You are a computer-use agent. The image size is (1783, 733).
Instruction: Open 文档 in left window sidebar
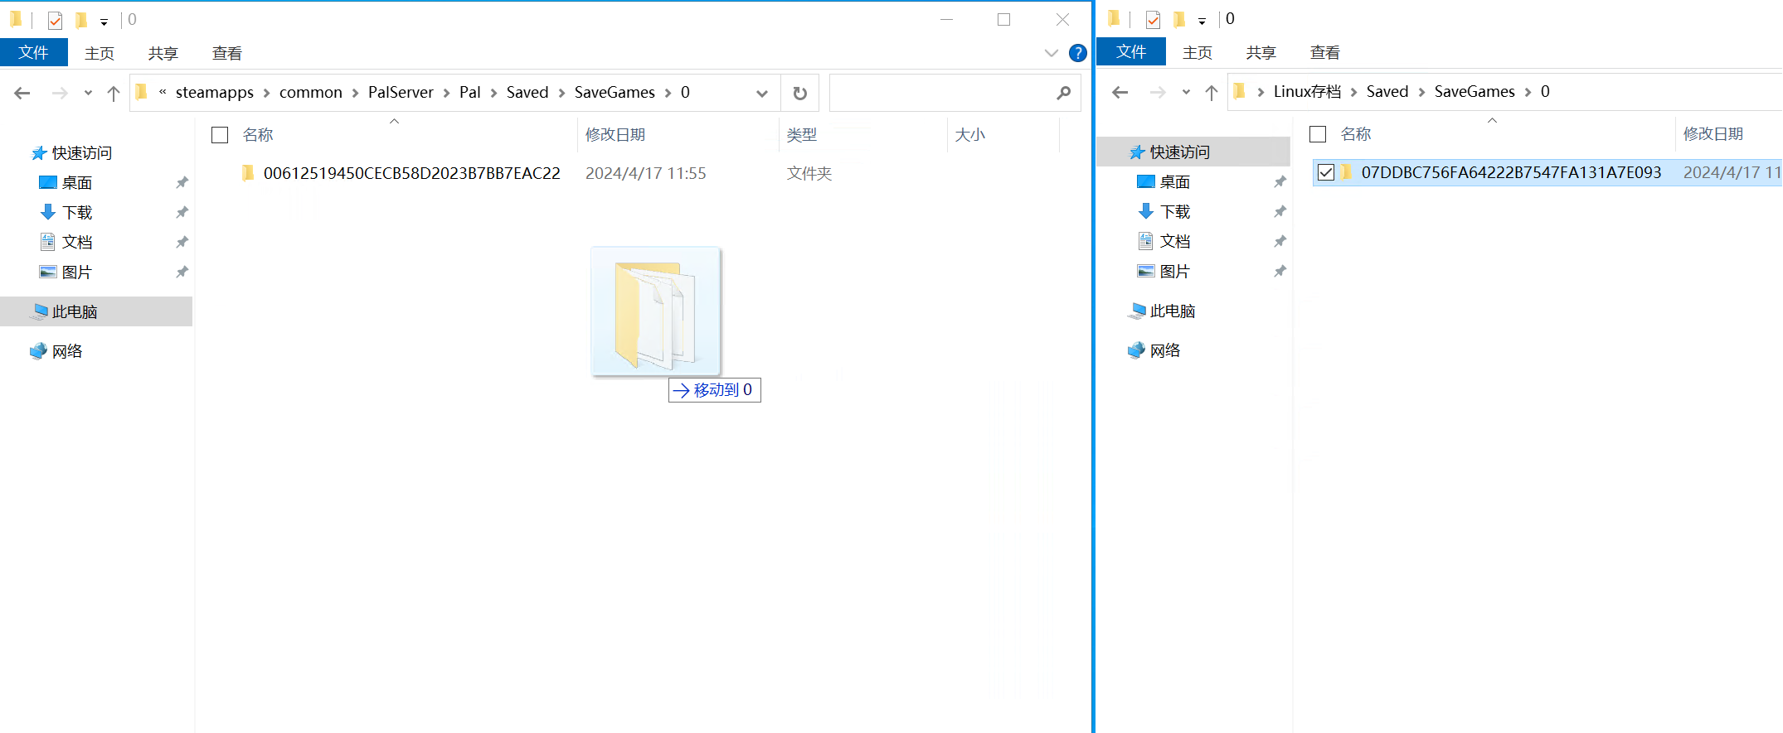click(77, 242)
